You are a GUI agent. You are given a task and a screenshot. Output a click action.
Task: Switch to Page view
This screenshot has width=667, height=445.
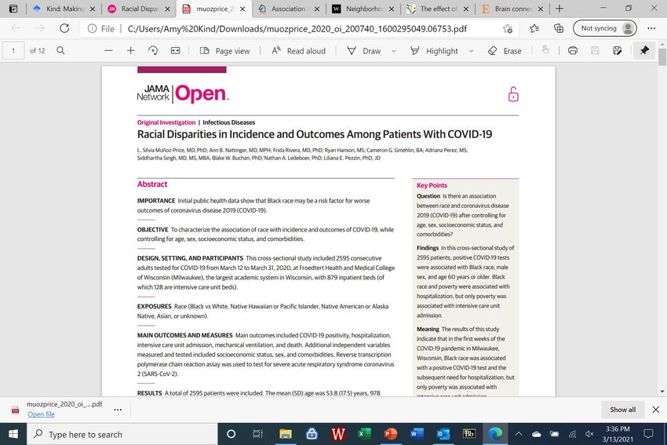(x=224, y=51)
